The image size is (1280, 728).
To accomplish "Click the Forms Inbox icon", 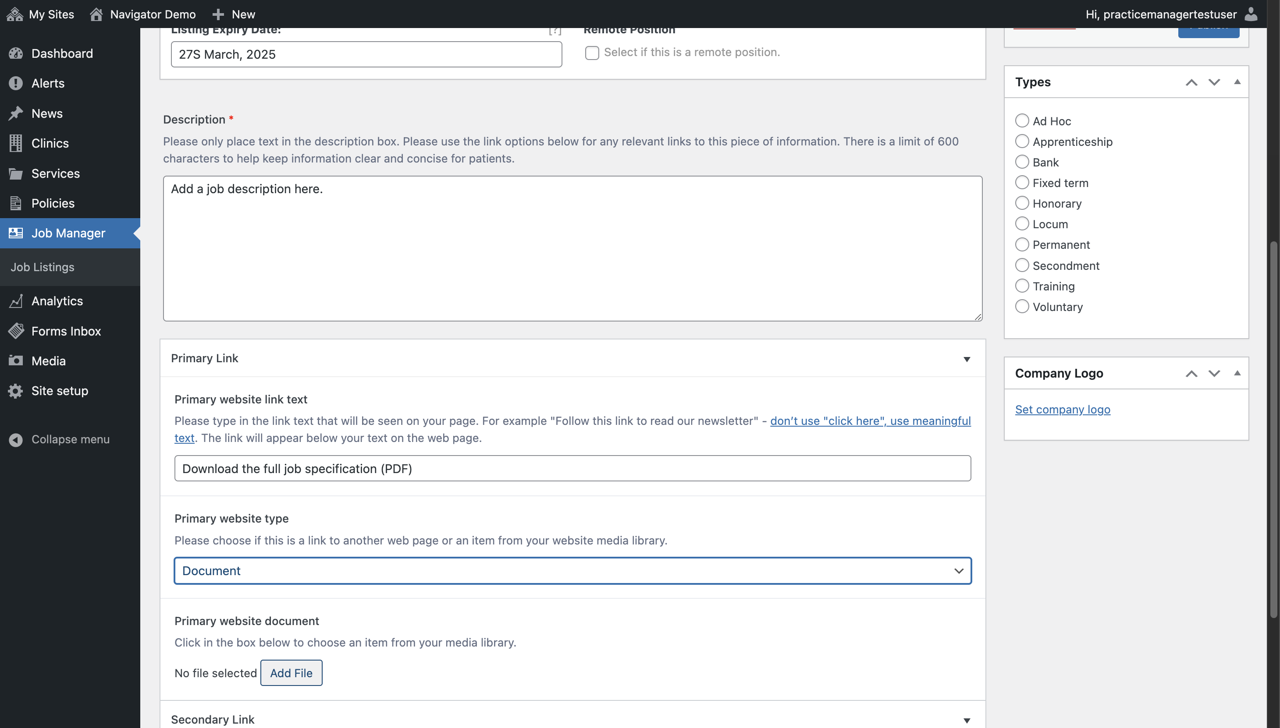I will coord(16,331).
